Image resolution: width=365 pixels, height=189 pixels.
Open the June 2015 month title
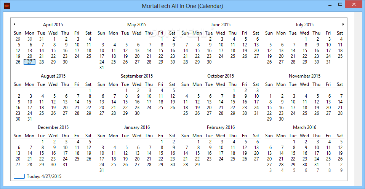(221, 25)
